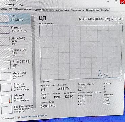Click the Диск 0 mini graph thumbnail

pos(5,41)
